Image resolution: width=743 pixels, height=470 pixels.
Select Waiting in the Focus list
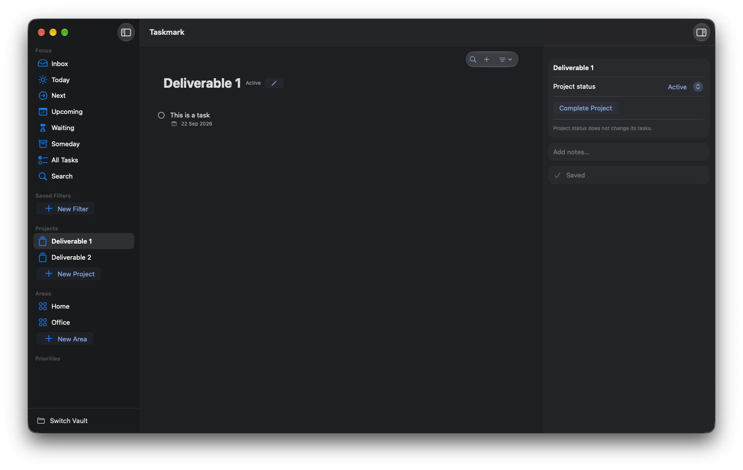tap(84, 128)
